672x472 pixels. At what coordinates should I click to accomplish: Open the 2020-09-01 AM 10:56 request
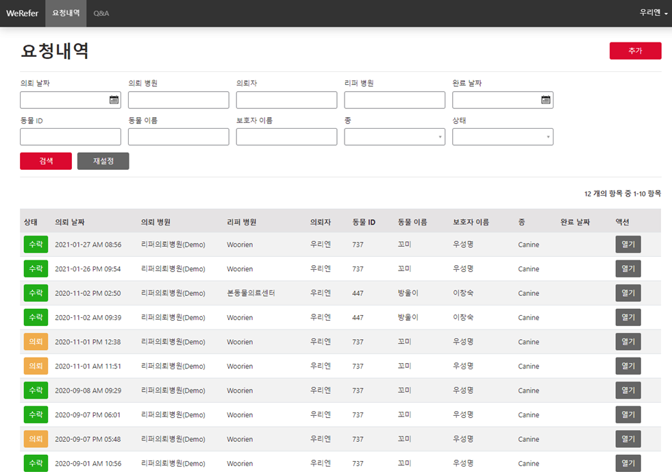pos(628,463)
